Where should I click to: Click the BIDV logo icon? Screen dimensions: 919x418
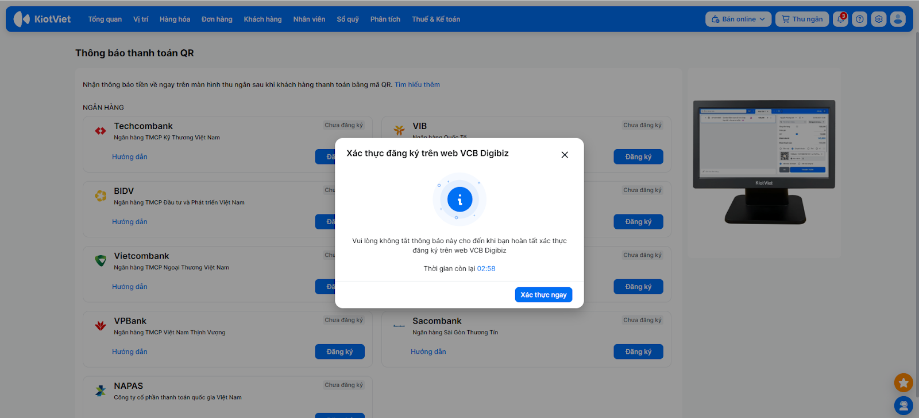(x=101, y=196)
